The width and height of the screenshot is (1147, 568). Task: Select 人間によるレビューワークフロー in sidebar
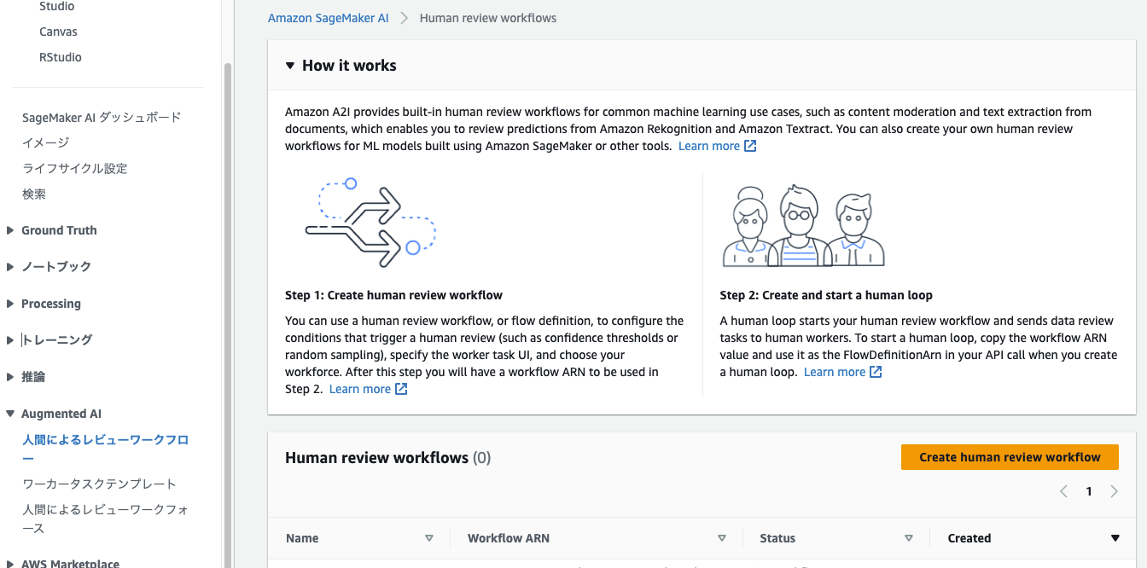(x=106, y=449)
